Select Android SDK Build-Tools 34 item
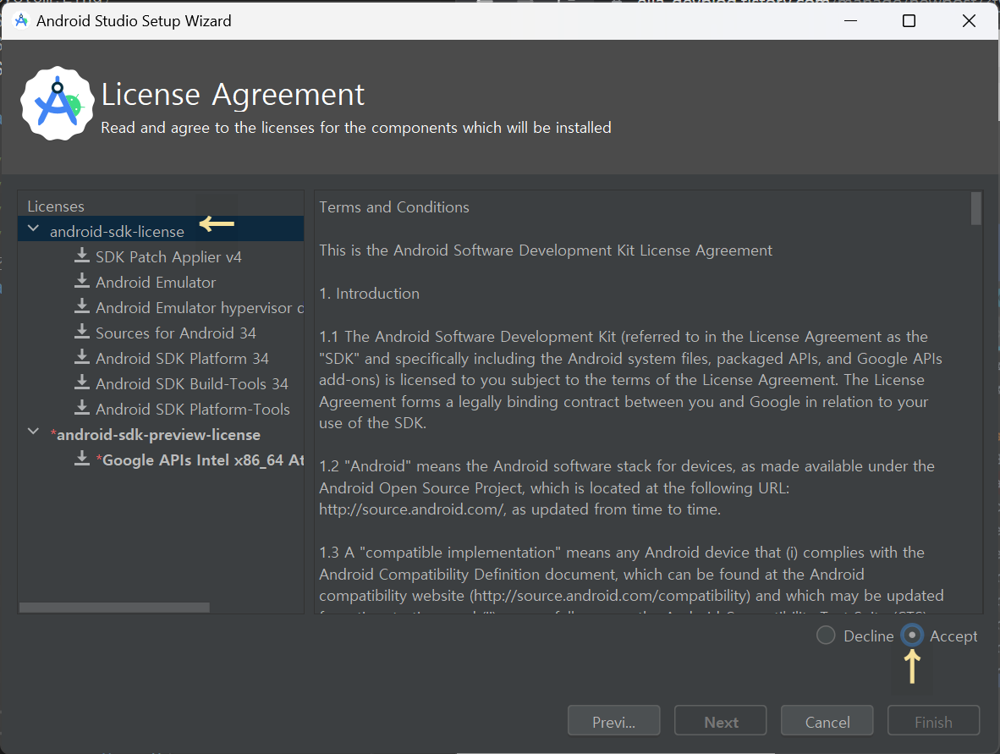The height and width of the screenshot is (754, 1000). [x=192, y=385]
